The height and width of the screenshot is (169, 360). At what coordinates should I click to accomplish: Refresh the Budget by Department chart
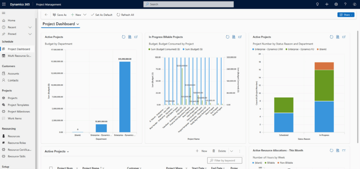tap(123, 37)
